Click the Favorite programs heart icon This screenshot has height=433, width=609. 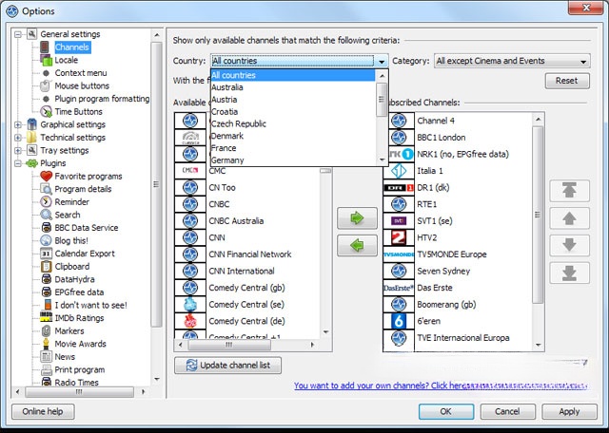(x=46, y=176)
